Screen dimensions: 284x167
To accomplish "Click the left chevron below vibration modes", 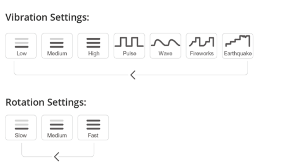I will pyautogui.click(x=133, y=75).
